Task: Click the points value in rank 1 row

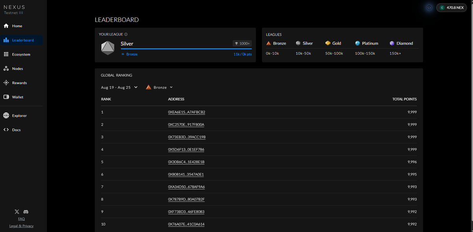Action: click(412, 112)
